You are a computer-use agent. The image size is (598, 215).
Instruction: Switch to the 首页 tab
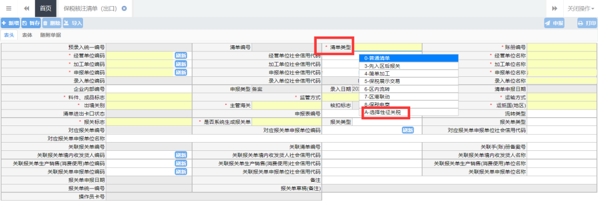coord(46,8)
